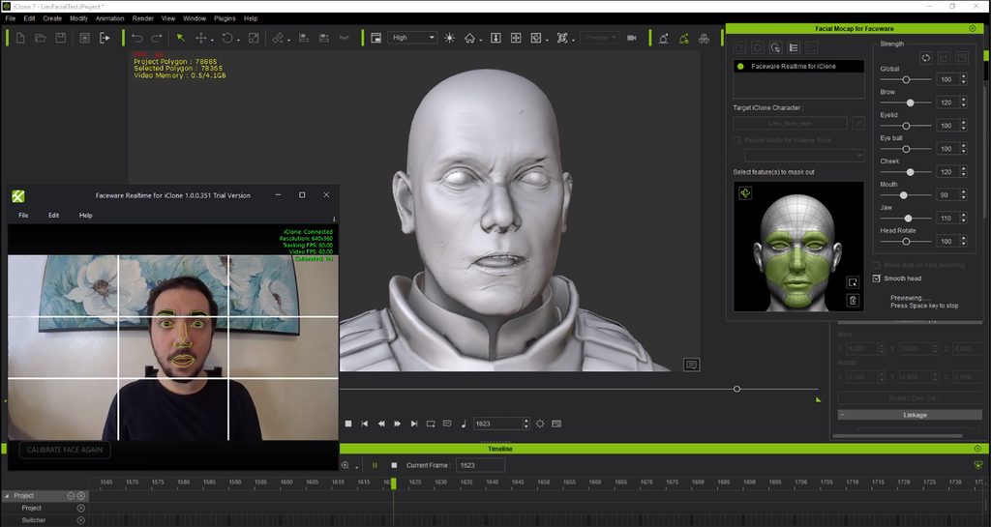Viewport: 991px width, 527px height.
Task: Click the save project icon in toolbar
Action: [61, 38]
